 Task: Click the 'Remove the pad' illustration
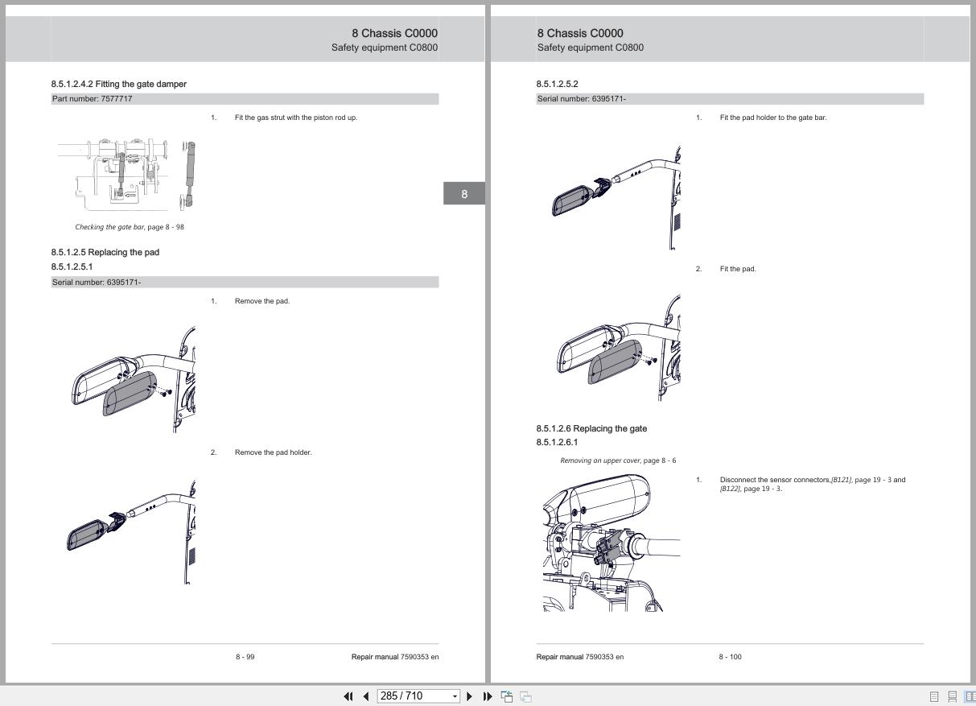click(x=133, y=380)
